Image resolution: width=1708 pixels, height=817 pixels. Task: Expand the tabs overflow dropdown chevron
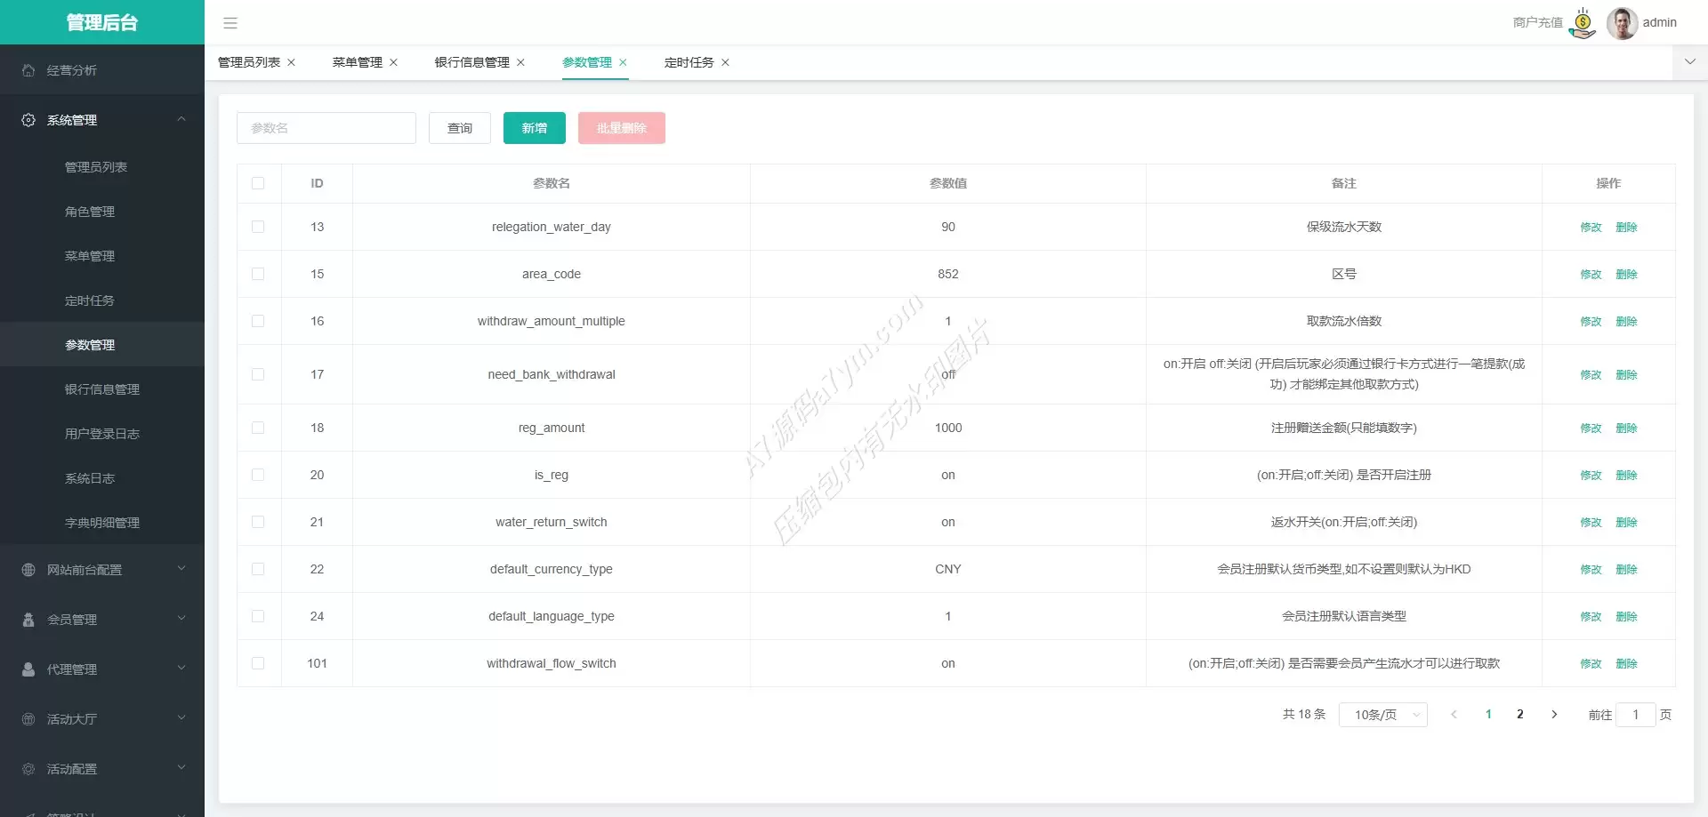(x=1689, y=62)
